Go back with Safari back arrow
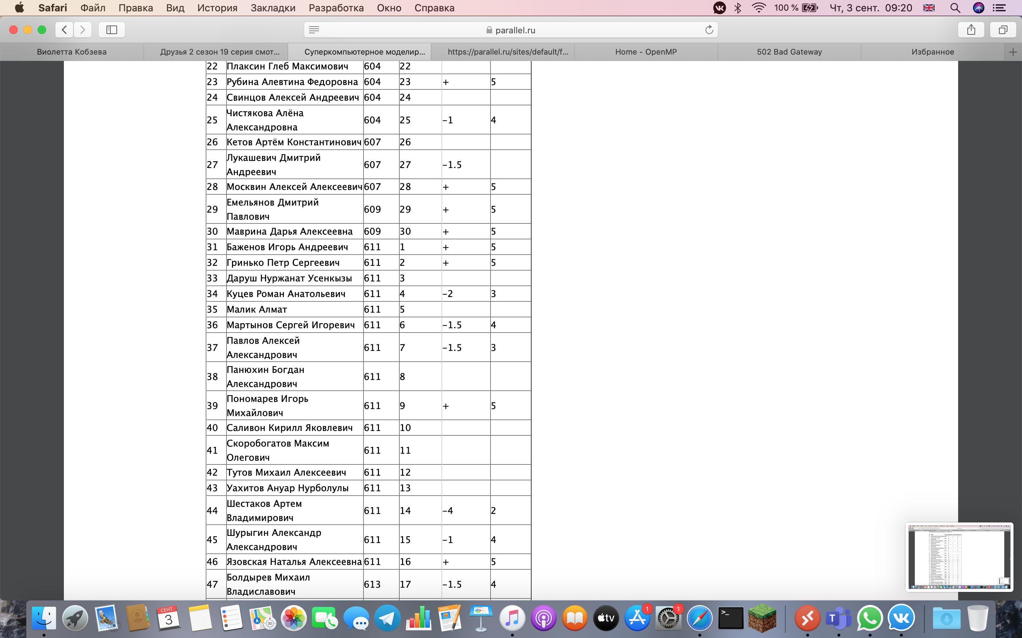 64,29
